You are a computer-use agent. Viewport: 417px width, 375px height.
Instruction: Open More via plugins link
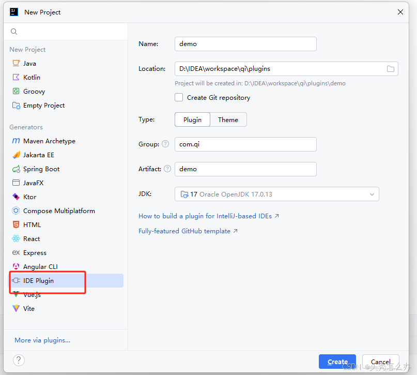coord(42,340)
